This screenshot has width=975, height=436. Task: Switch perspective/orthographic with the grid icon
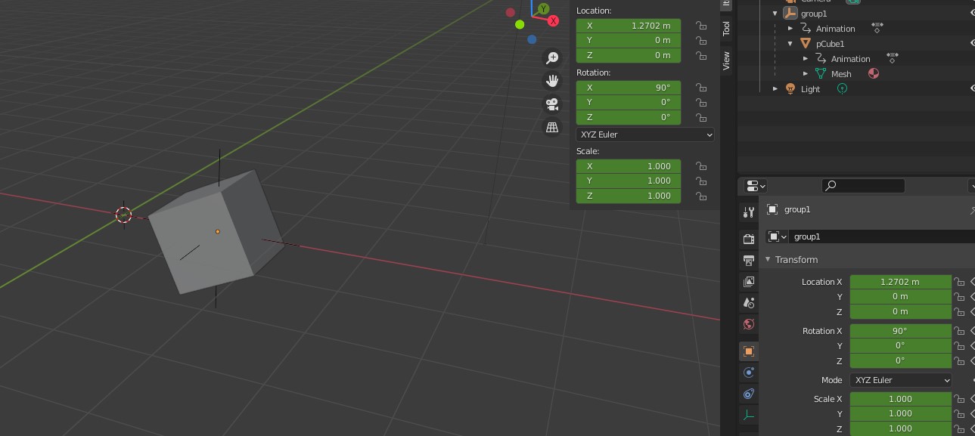click(x=552, y=127)
